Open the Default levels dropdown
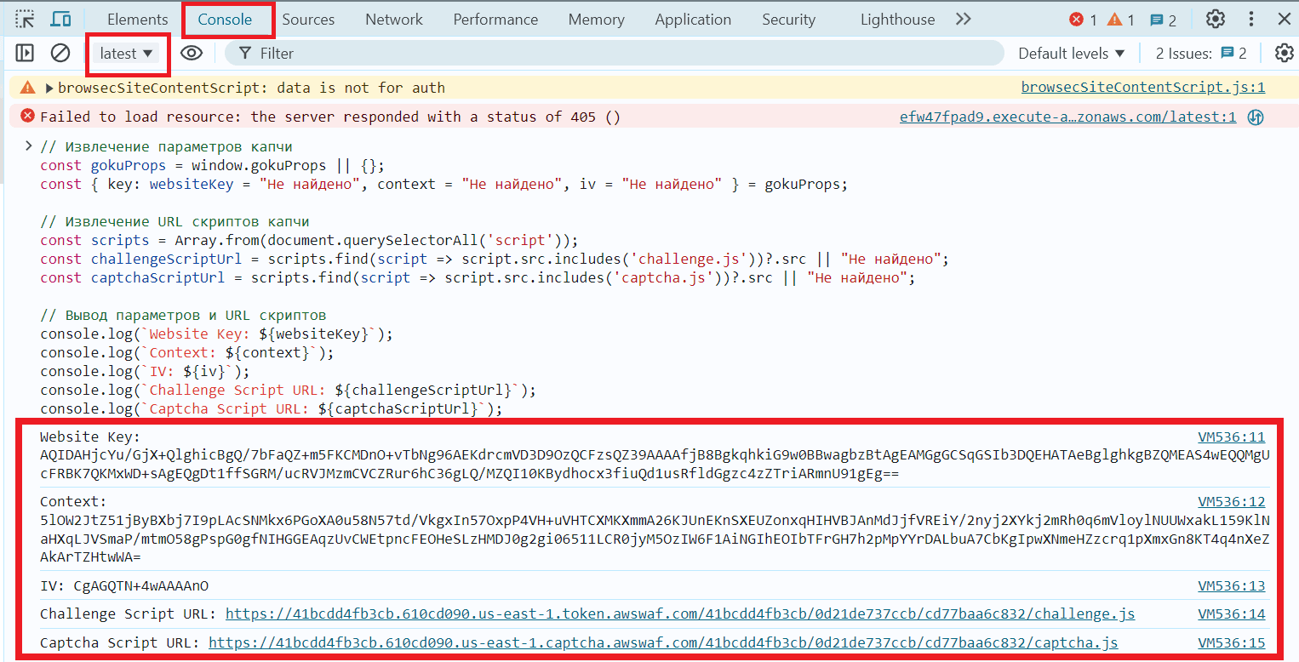Viewport: 1299px width, 662px height. 1072,53
